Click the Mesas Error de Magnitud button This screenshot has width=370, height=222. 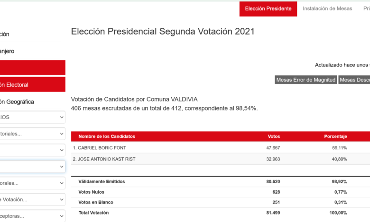[306, 80]
